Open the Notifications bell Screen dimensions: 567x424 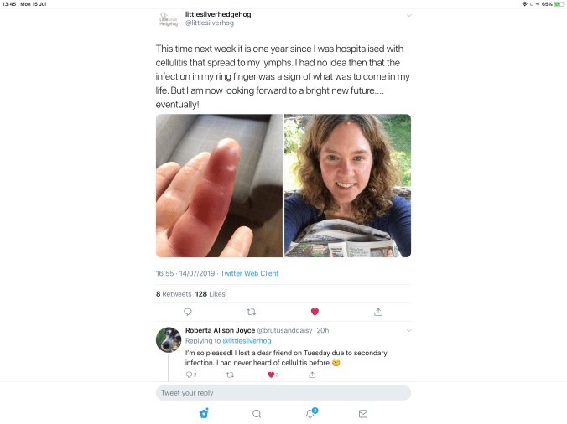click(x=310, y=413)
